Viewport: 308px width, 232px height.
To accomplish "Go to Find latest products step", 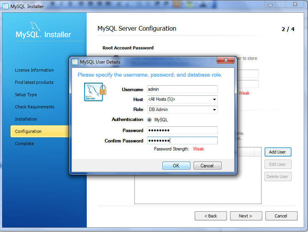I will point(34,82).
